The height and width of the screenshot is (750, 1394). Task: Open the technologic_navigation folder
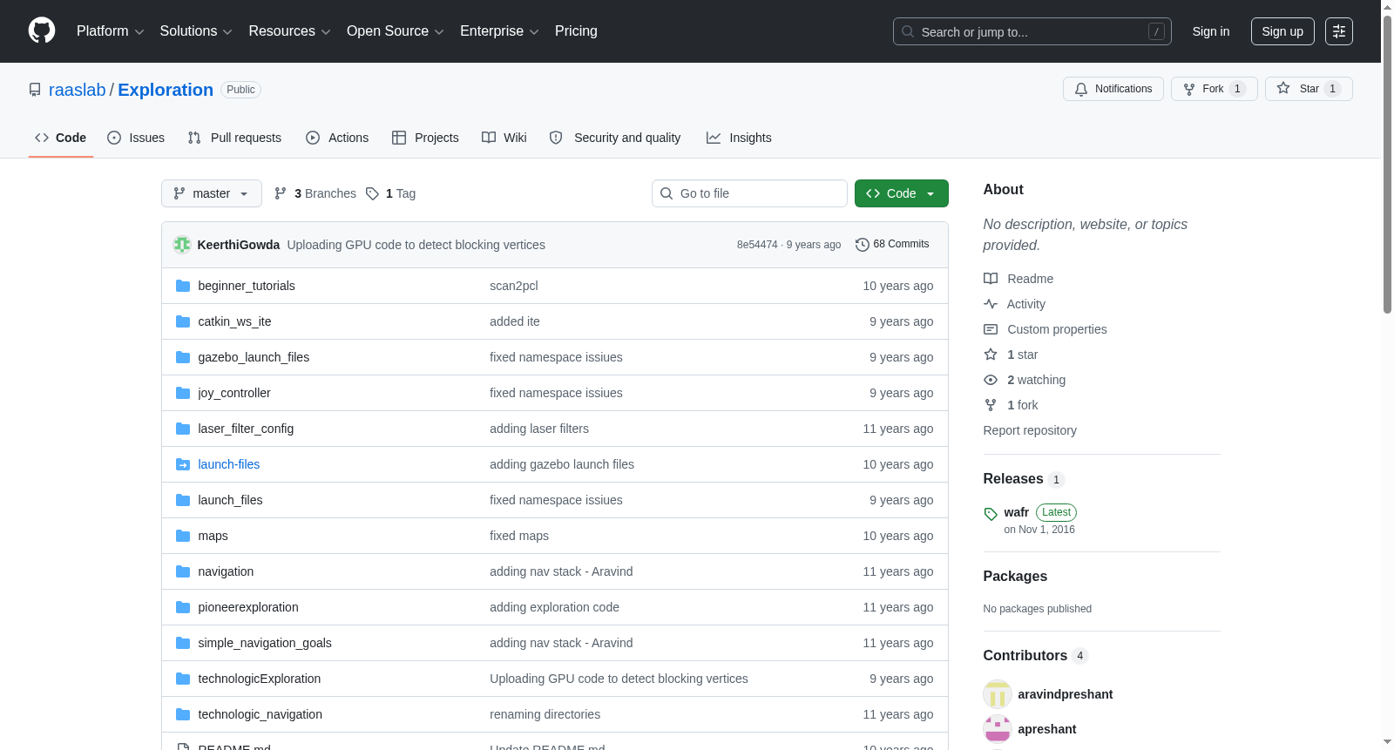click(x=261, y=714)
